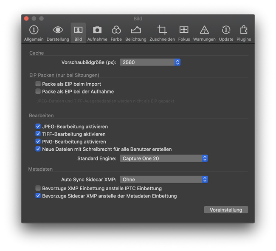Toggle Bevorzuge XMP Einbettung anstelle IPTC

coord(38,189)
